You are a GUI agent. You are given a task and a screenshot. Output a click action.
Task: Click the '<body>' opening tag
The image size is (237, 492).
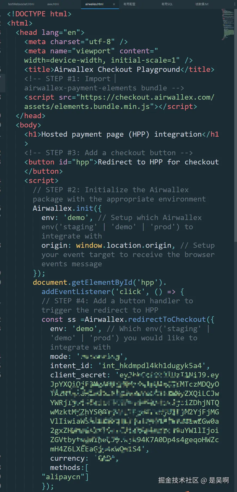[x=28, y=125]
